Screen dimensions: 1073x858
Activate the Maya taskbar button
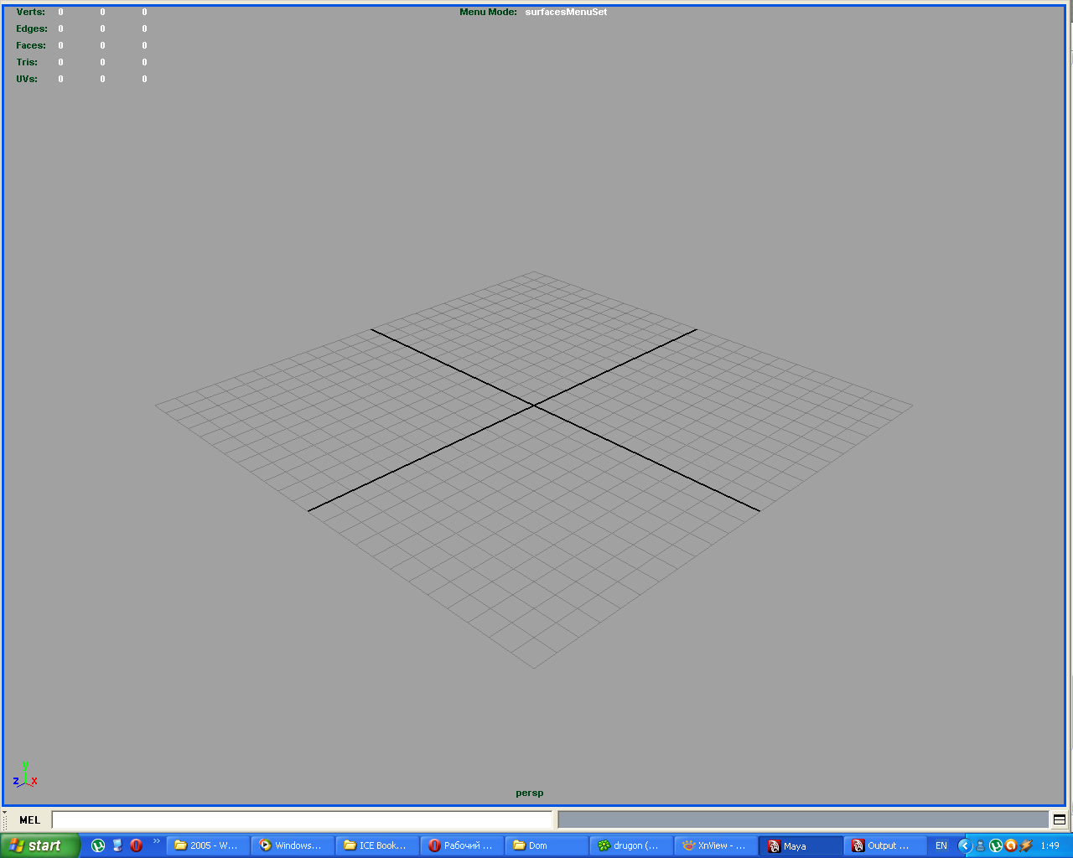pyautogui.click(x=801, y=845)
